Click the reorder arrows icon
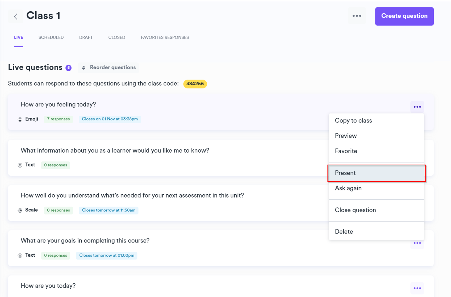Screen dimensions: 451x297 pyautogui.click(x=83, y=68)
